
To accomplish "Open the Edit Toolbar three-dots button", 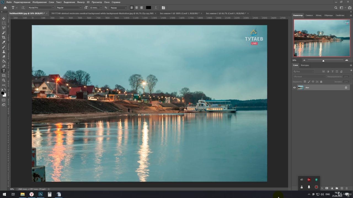I will [4, 85].
